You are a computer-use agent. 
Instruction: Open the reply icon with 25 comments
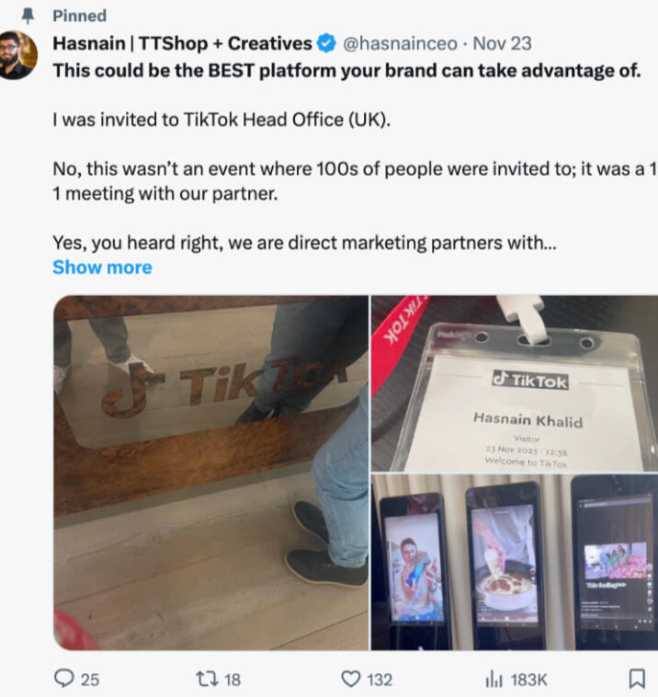coord(64,679)
